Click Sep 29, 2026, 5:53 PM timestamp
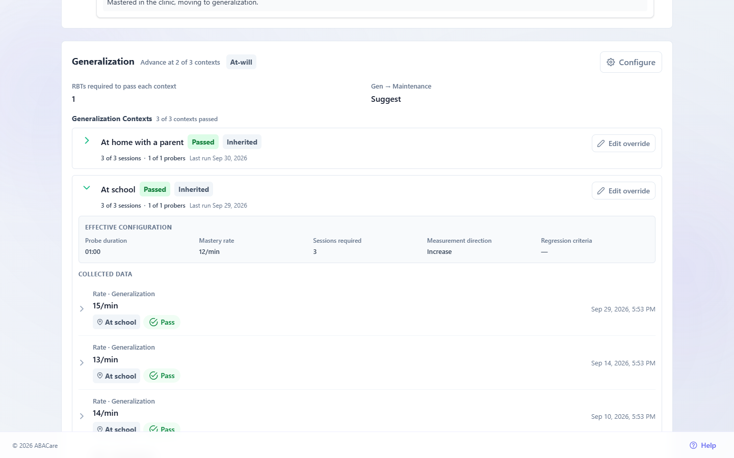 click(x=623, y=309)
